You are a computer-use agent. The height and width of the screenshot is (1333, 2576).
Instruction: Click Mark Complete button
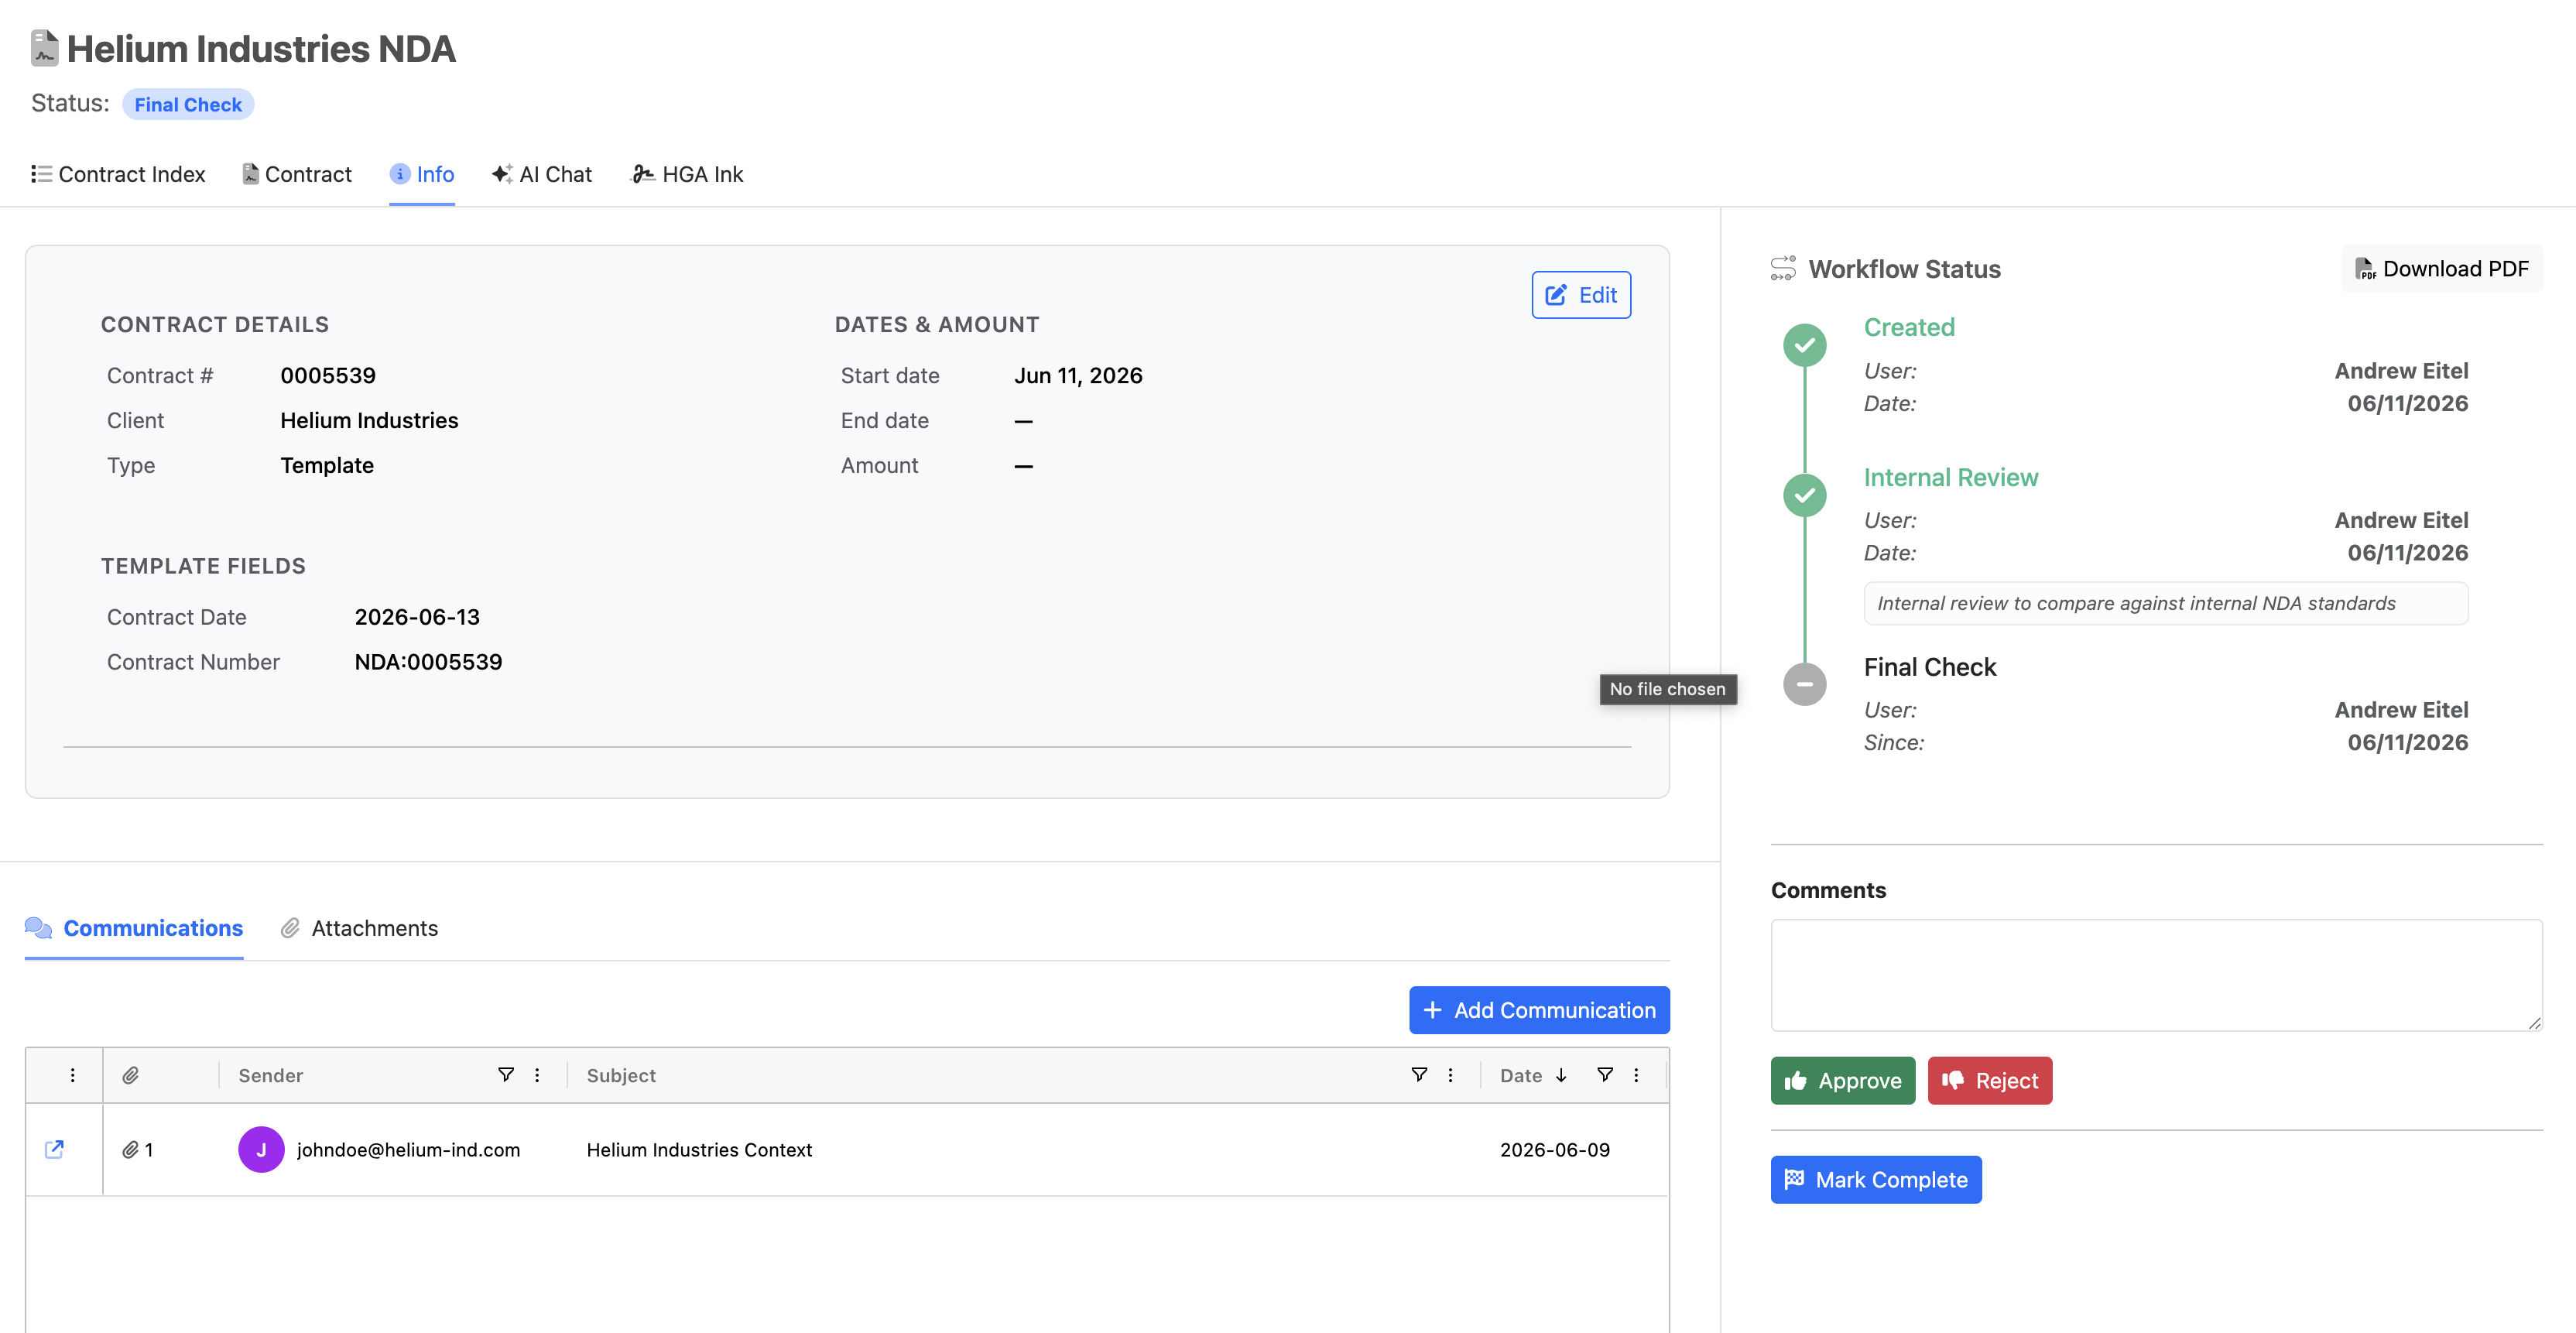pyautogui.click(x=1876, y=1180)
